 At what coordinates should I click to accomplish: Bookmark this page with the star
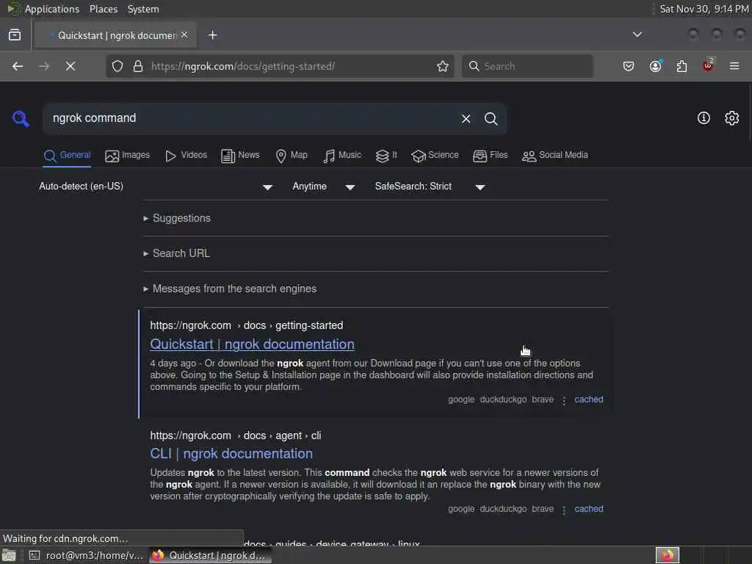point(443,66)
